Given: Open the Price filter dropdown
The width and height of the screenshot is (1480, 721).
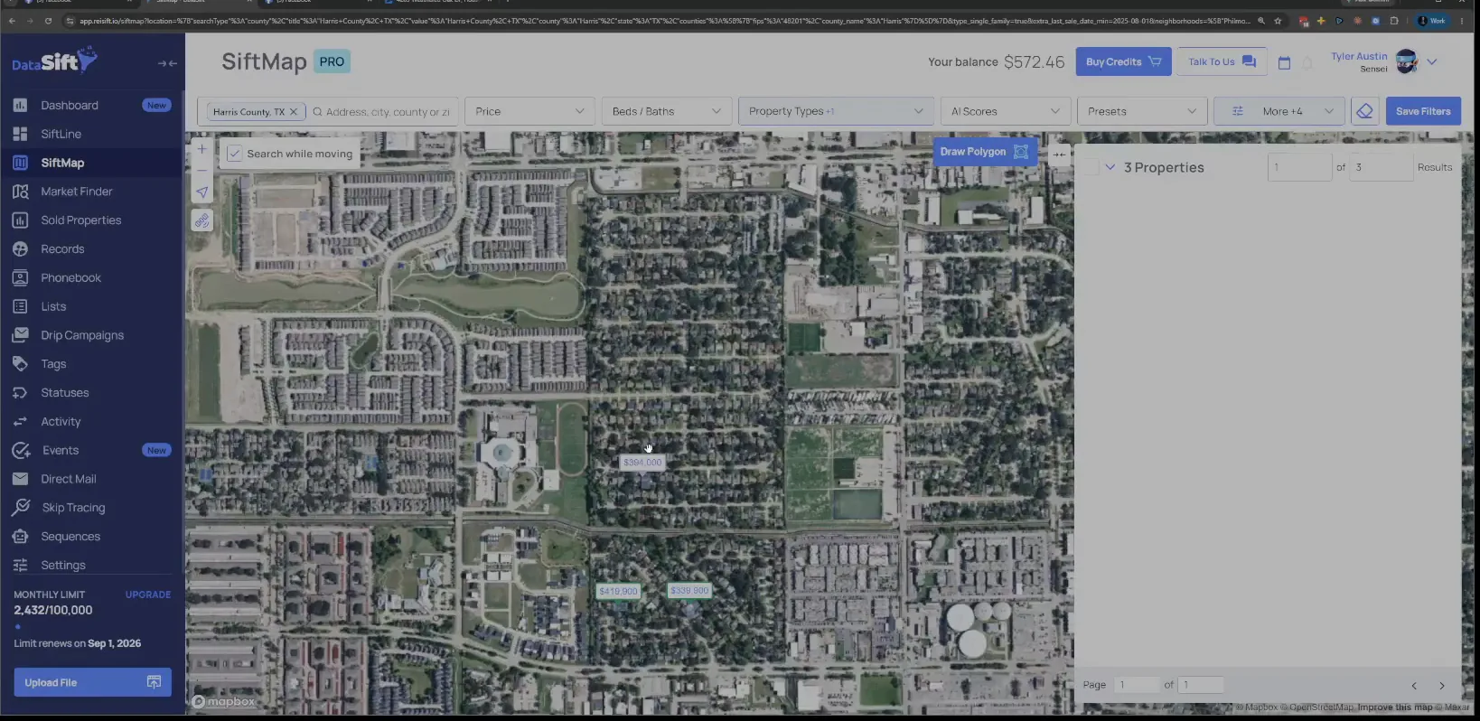Looking at the screenshot, I should point(529,111).
